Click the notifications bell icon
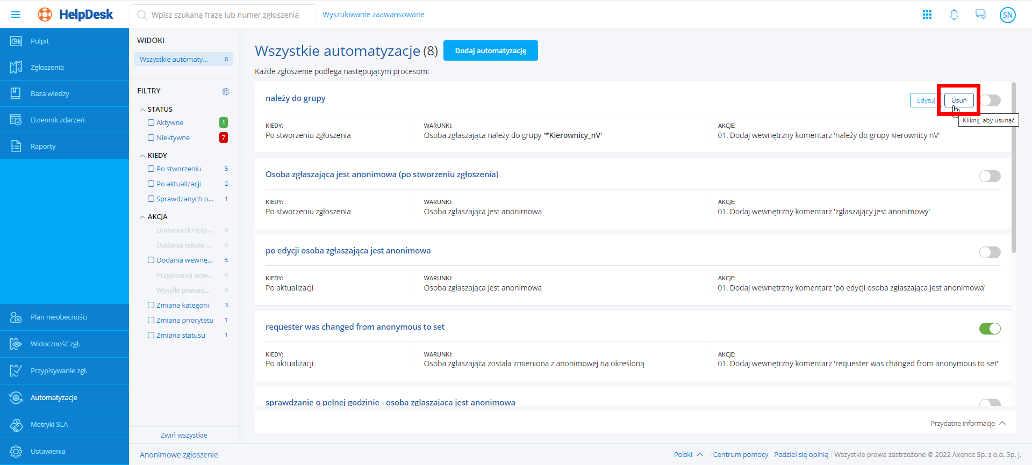 954,14
